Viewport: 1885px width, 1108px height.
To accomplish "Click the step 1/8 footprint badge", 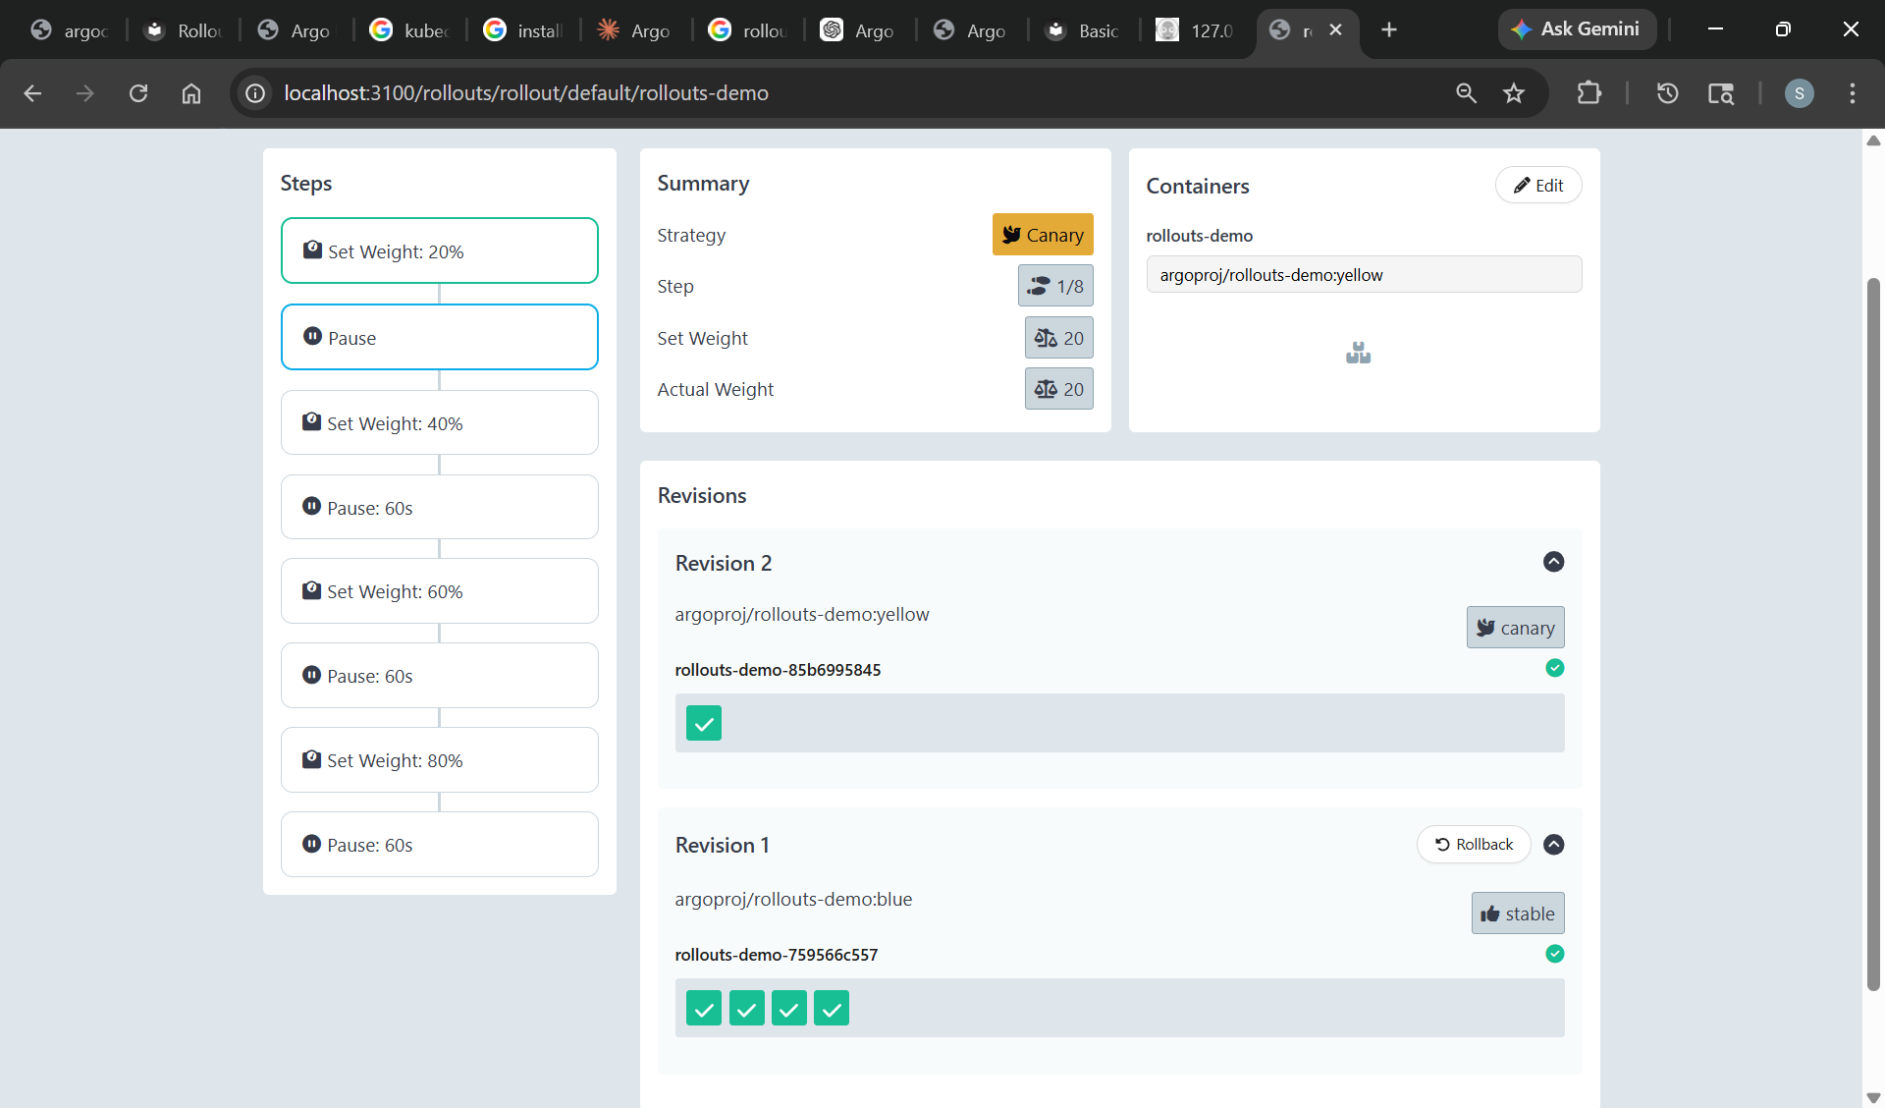I will pos(1055,286).
